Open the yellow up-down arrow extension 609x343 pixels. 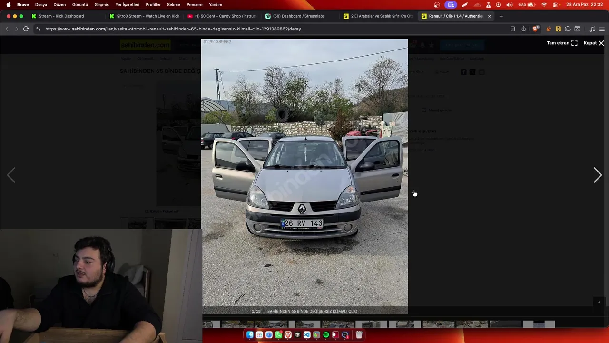pos(558,29)
